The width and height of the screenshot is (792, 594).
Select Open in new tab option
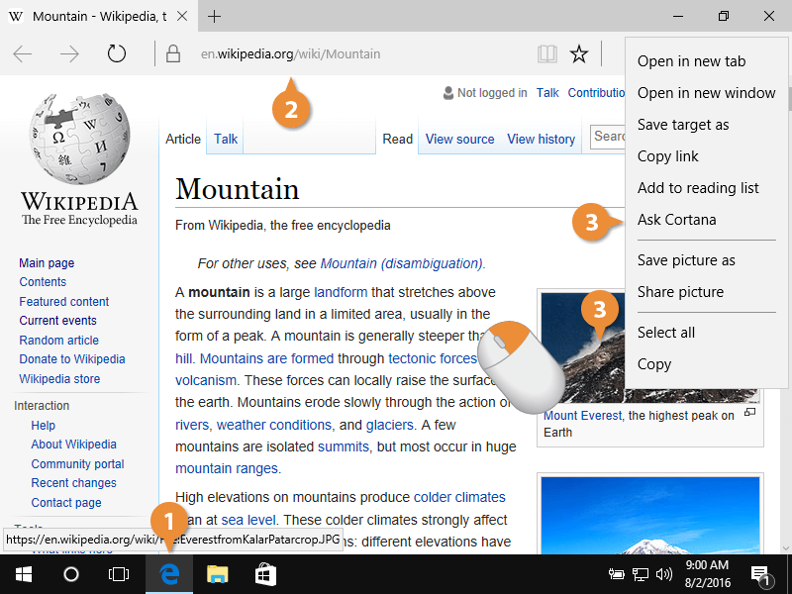(x=691, y=61)
